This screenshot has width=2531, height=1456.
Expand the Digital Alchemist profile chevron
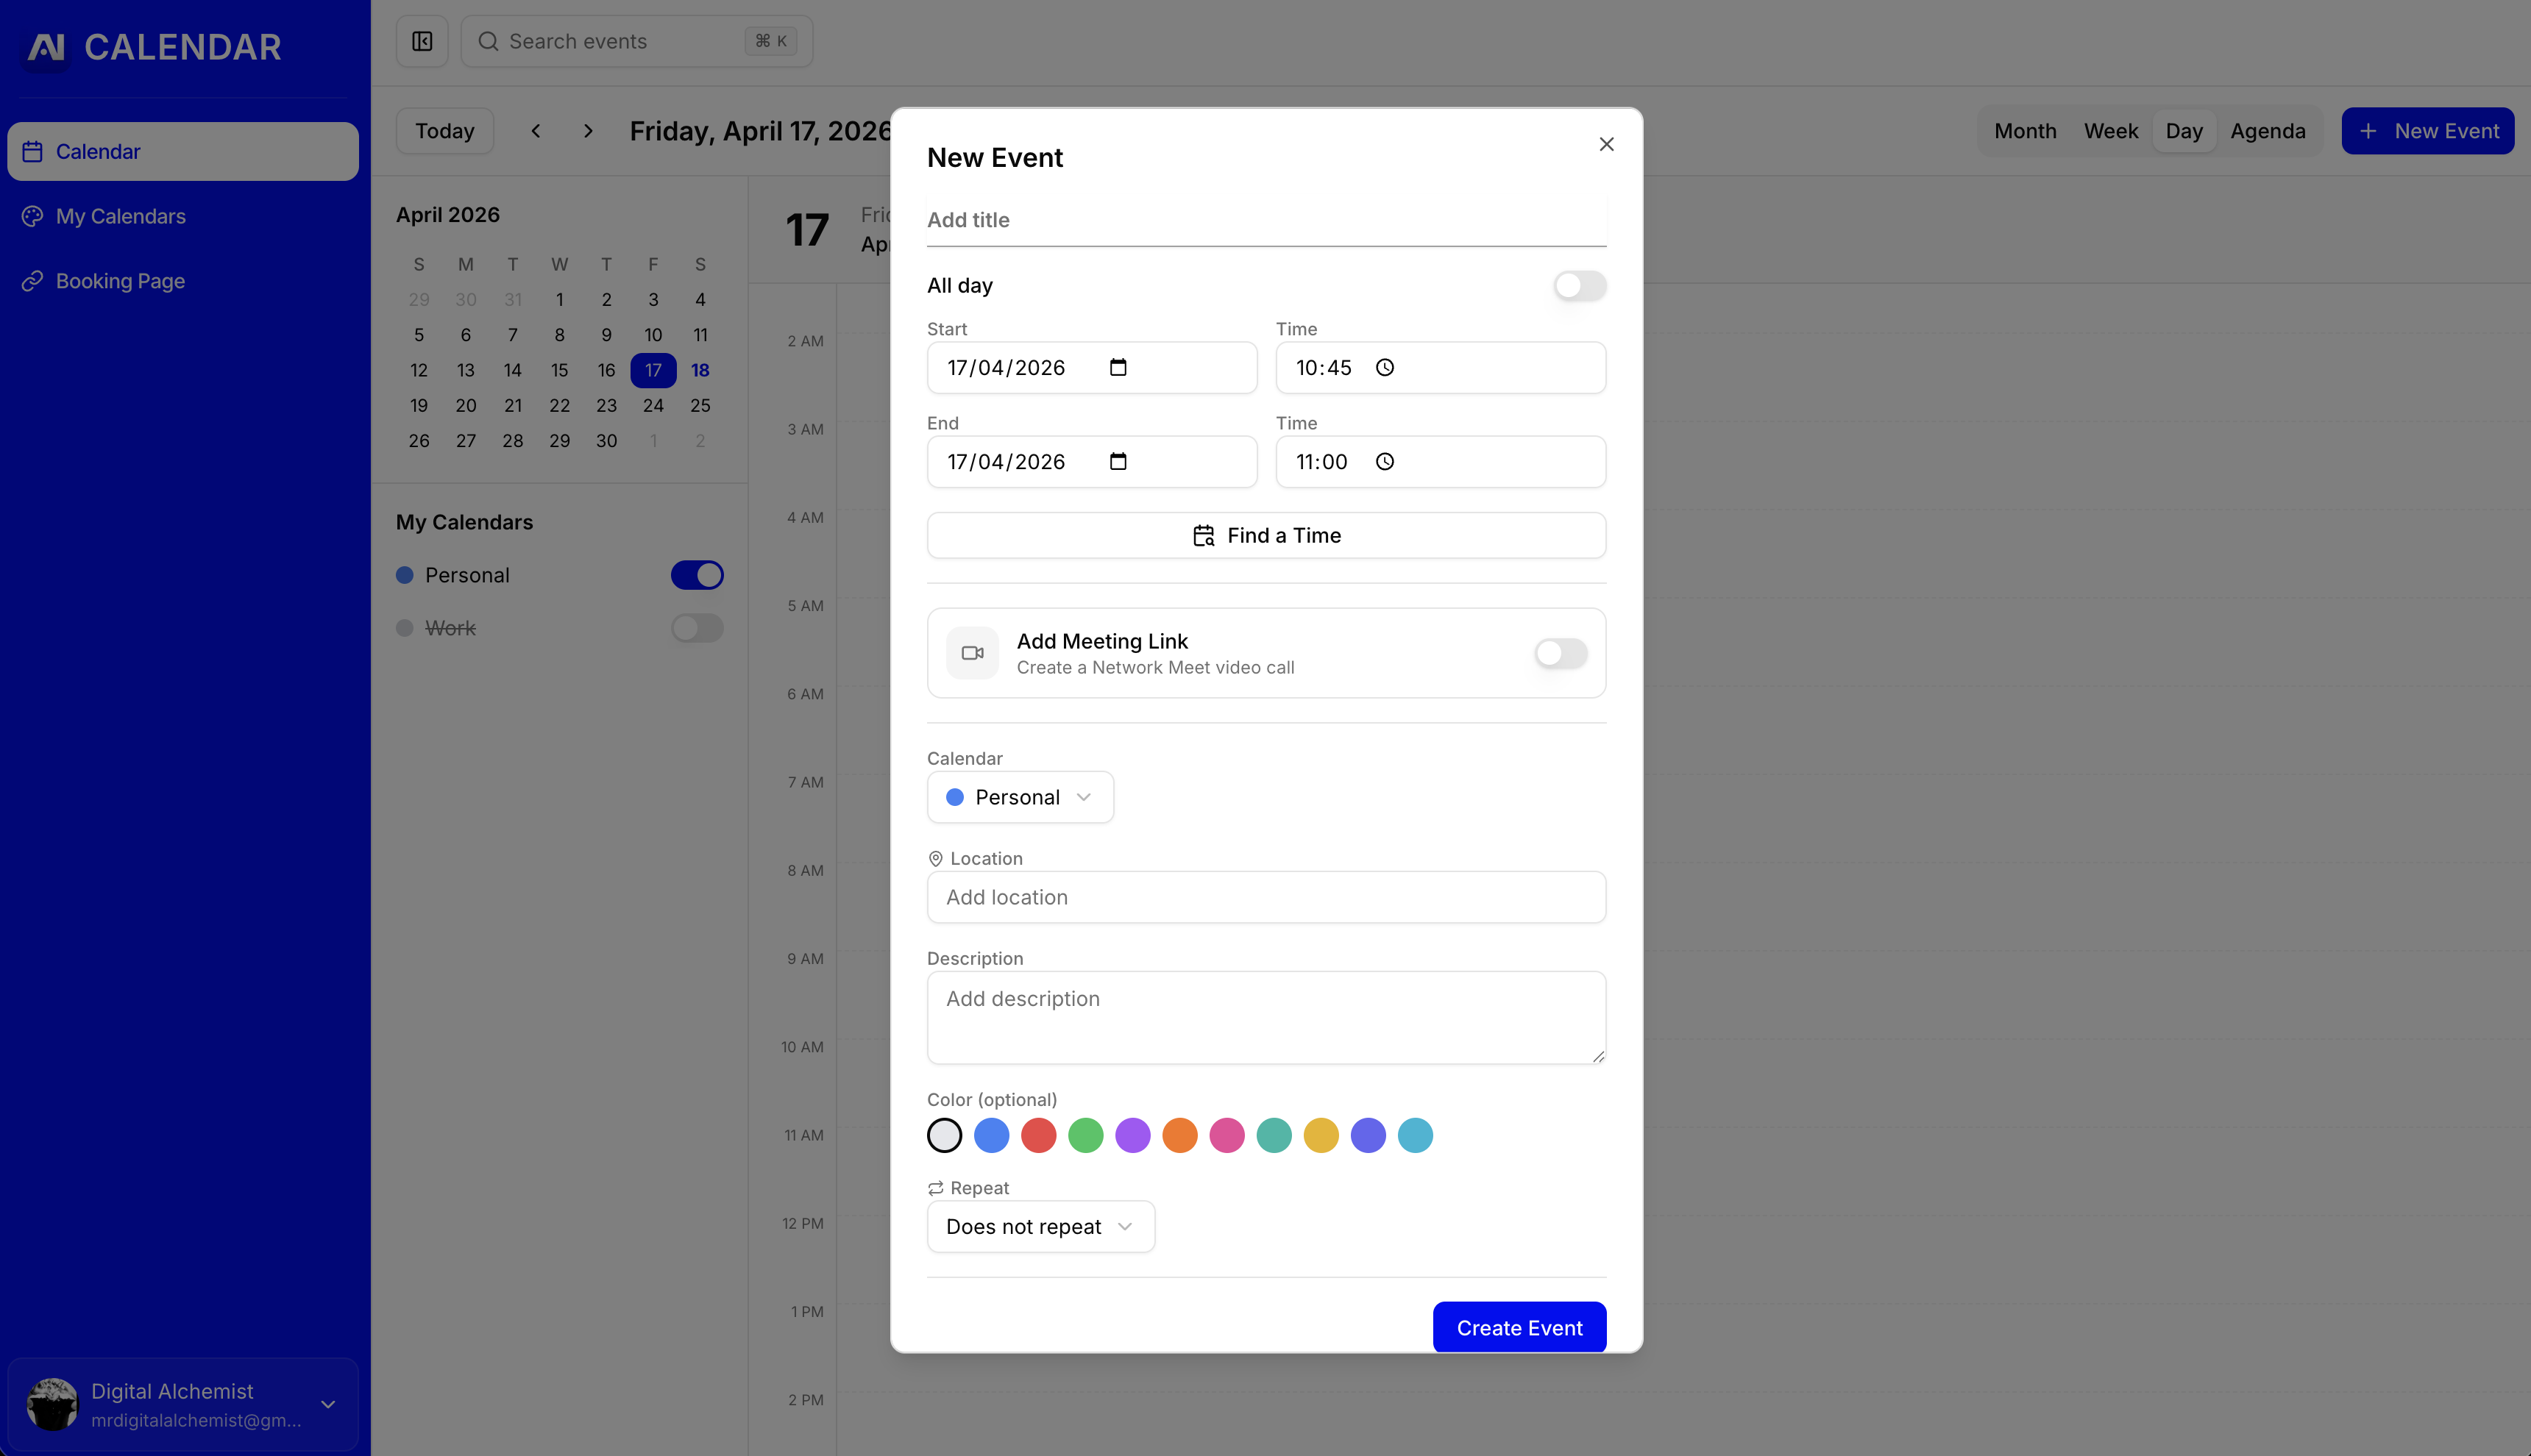[x=328, y=1404]
